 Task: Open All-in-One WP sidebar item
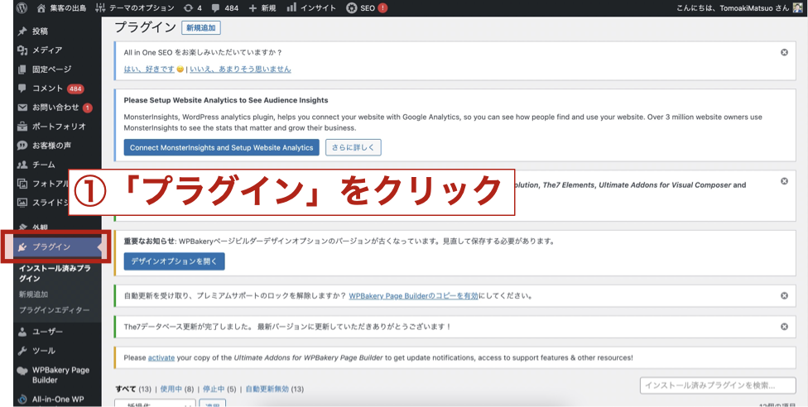click(x=50, y=399)
